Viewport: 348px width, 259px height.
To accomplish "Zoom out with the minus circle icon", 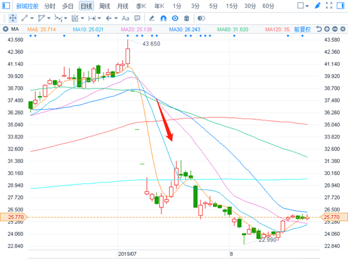I will 335,29.
